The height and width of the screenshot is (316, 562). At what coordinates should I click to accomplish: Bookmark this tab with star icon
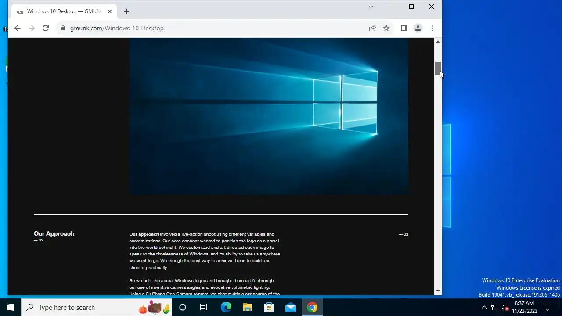click(386, 28)
